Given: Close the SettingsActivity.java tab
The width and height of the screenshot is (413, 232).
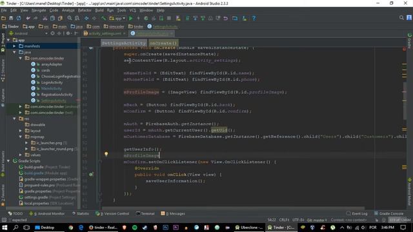Looking at the screenshot, I should tap(172, 34).
